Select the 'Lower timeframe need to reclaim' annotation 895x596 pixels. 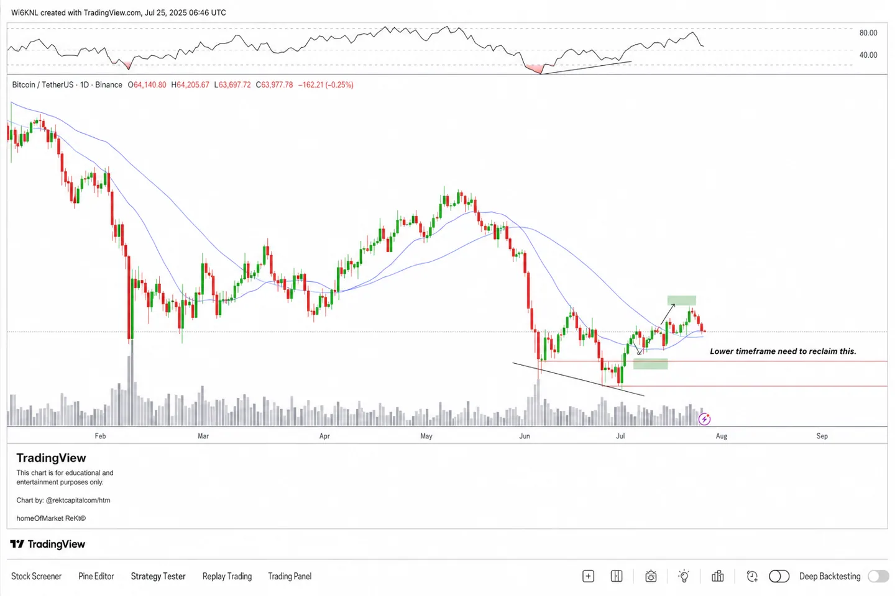coord(783,351)
